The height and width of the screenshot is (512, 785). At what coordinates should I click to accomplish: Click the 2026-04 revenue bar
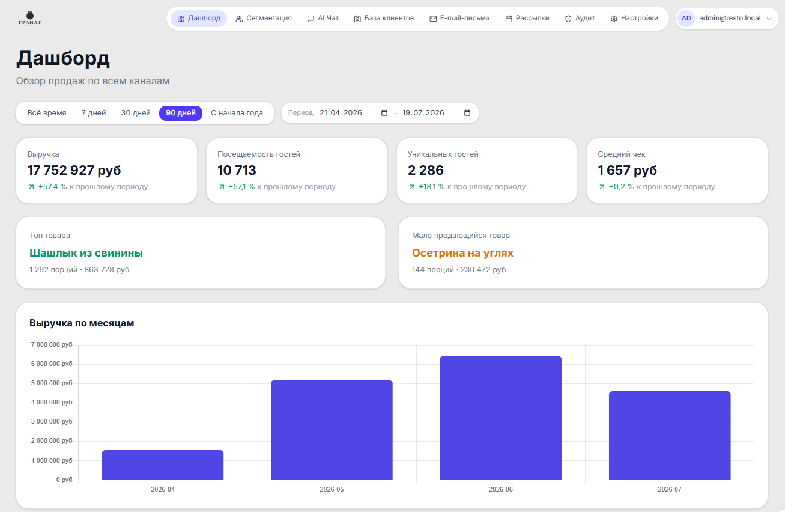[163, 465]
